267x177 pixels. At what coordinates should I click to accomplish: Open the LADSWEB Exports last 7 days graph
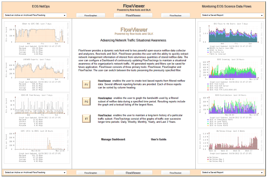coord(37,74)
